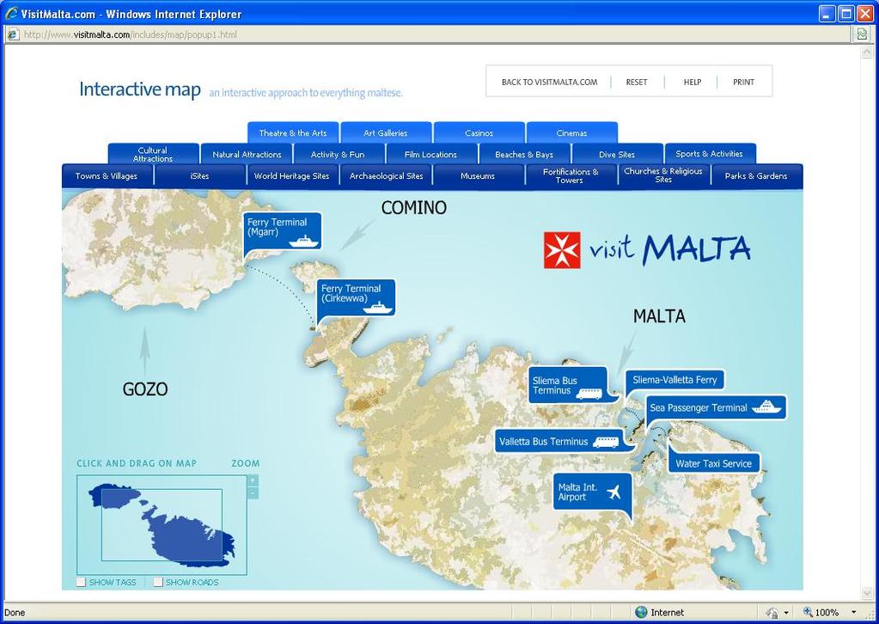Click the visit MALTA logo text
This screenshot has width=879, height=624.
pyautogui.click(x=668, y=249)
